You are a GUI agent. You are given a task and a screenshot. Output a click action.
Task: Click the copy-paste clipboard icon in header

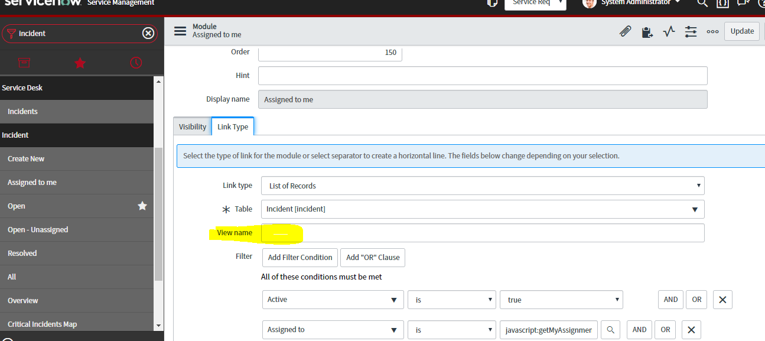pos(647,31)
